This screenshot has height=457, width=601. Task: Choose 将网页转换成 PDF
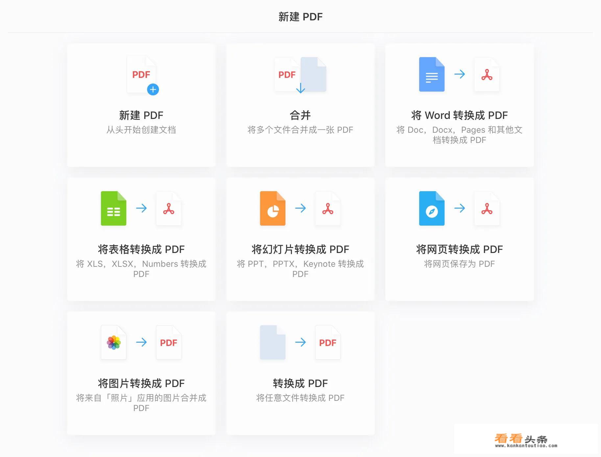[x=459, y=249]
